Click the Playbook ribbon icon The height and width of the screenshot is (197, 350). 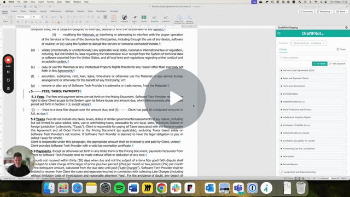pyautogui.click(x=124, y=18)
